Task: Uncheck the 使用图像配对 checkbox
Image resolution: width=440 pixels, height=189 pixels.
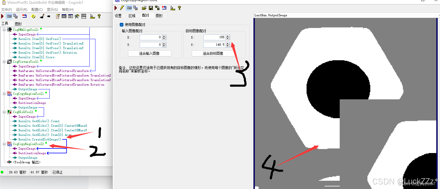Action: tap(121, 25)
